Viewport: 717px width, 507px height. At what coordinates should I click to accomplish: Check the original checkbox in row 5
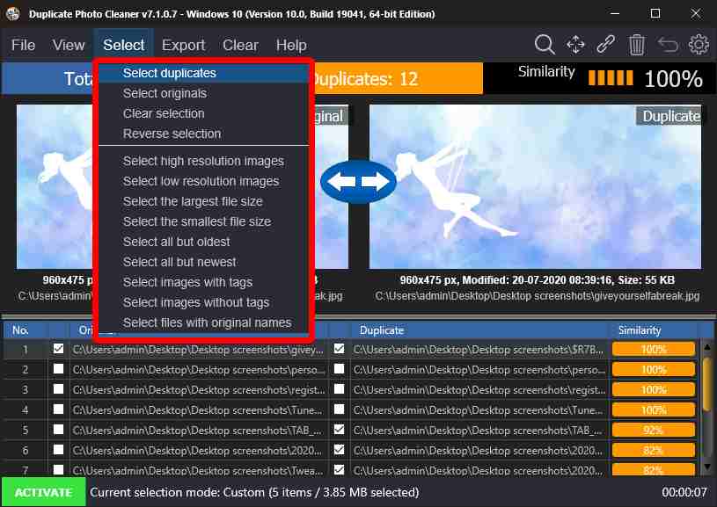click(x=58, y=430)
